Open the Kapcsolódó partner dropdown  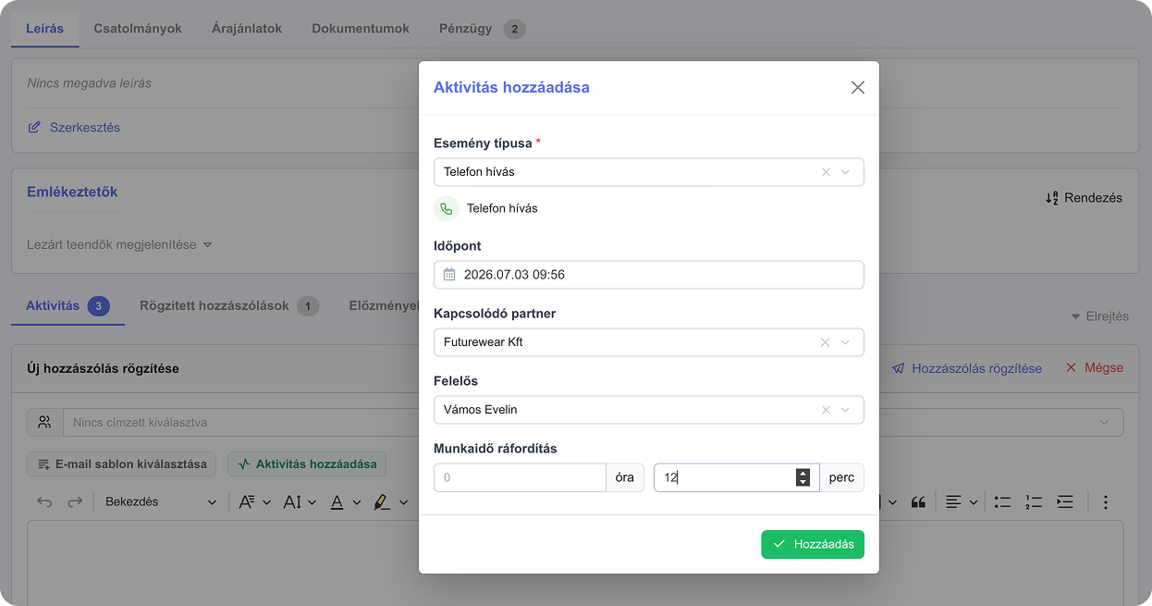click(845, 342)
